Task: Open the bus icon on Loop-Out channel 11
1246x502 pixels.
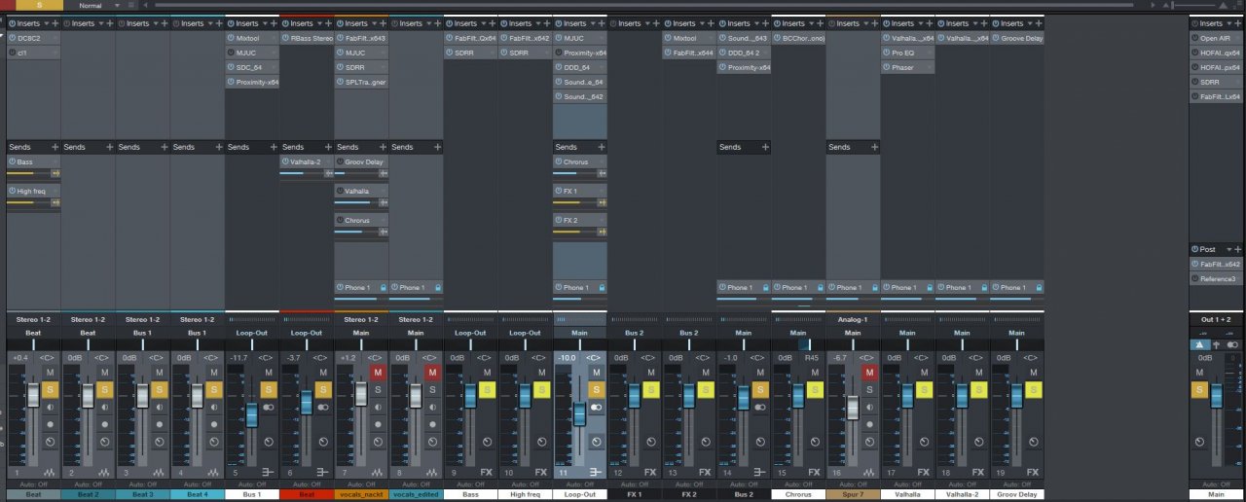Action: (595, 473)
